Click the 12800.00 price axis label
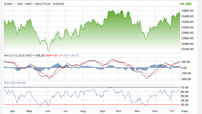This screenshot has width=202, height=114. pos(187,33)
